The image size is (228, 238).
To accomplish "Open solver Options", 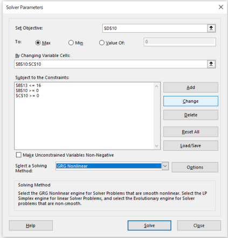I will [x=195, y=167].
